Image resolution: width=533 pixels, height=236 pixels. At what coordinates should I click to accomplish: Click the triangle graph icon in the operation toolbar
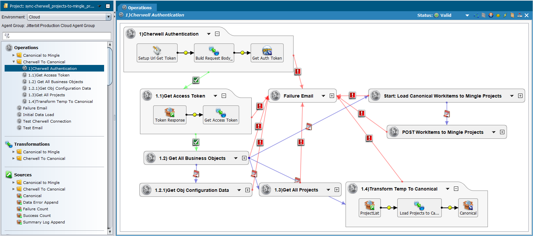(476, 15)
